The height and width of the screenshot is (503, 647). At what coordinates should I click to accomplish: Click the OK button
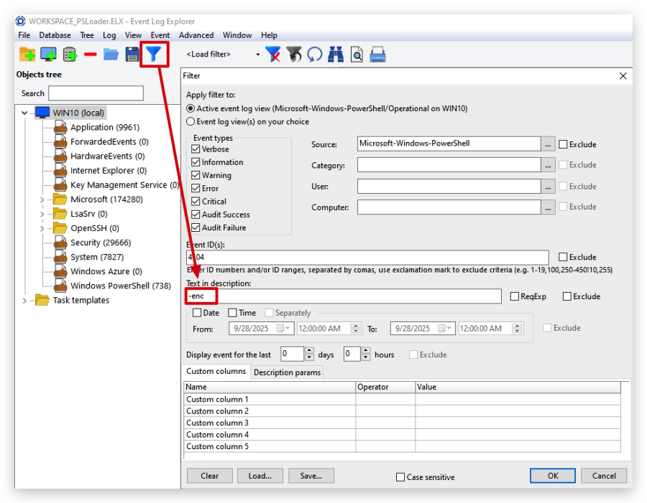pyautogui.click(x=553, y=476)
